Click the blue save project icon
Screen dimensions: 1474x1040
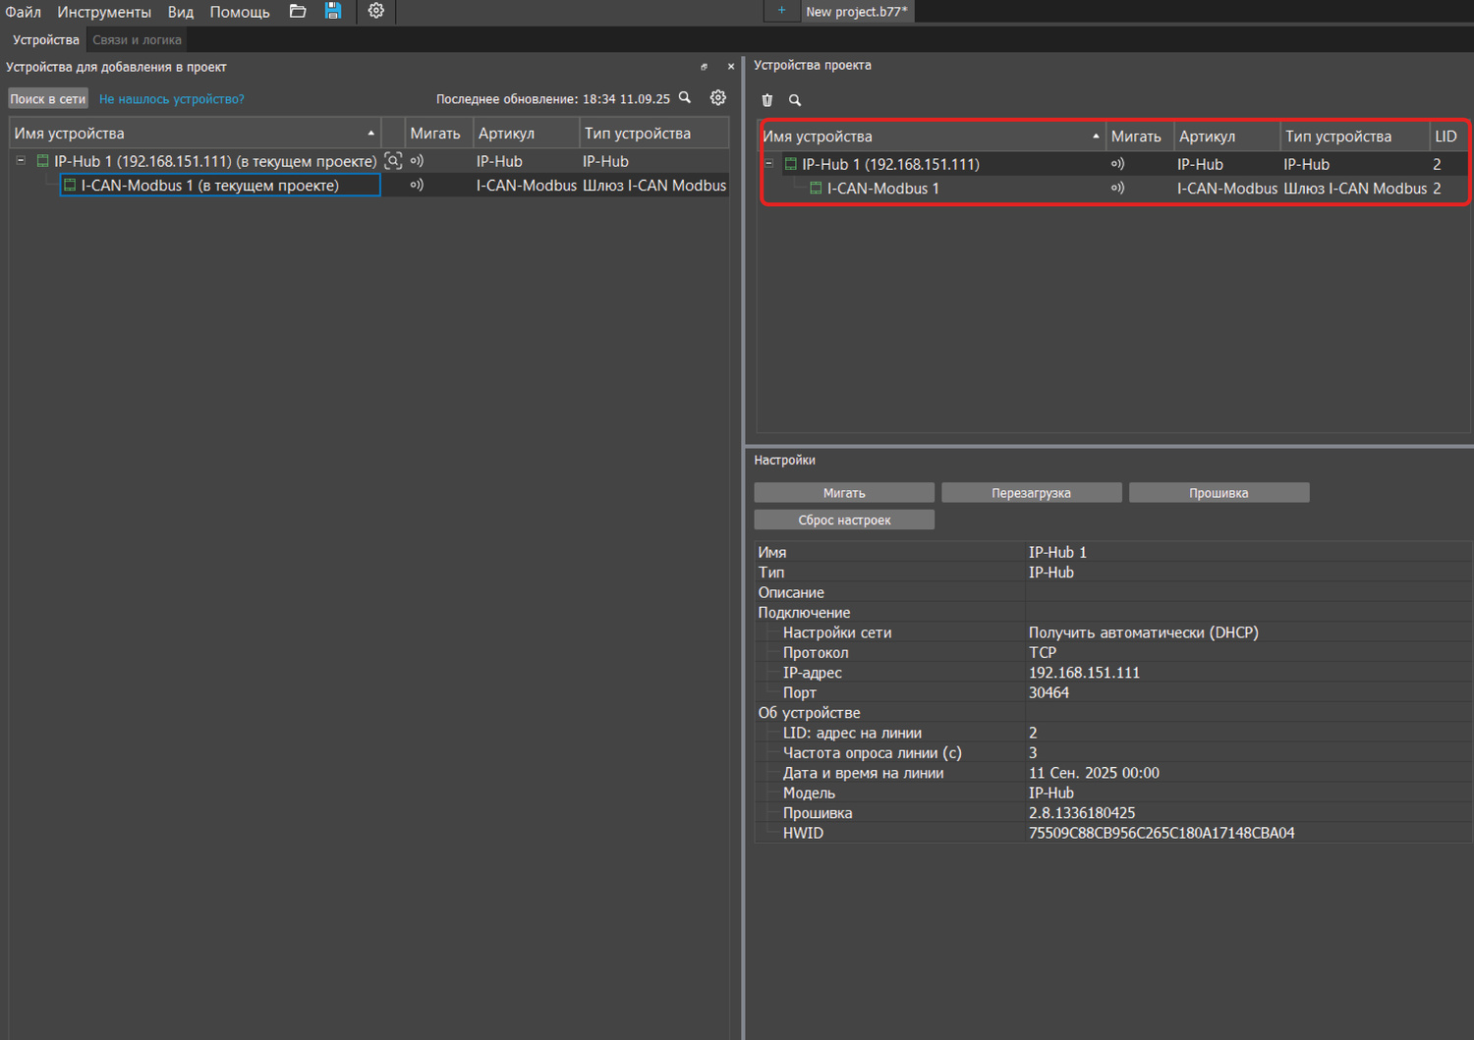[333, 12]
